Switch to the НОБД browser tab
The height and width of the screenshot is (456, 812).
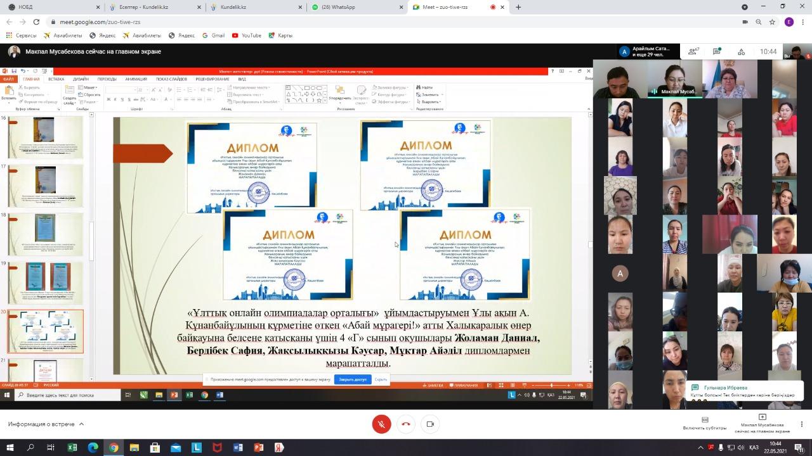pos(51,7)
